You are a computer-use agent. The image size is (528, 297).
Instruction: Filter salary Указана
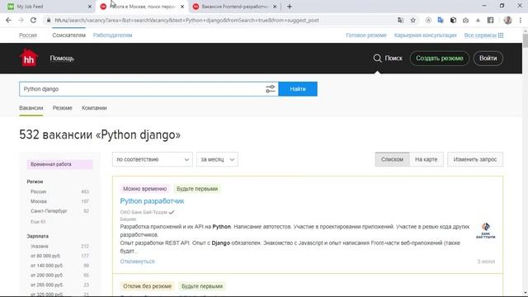(39, 247)
